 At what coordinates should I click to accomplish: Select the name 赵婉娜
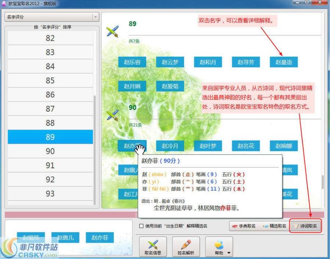click(284, 145)
